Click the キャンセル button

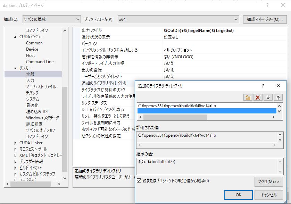(x=268, y=195)
